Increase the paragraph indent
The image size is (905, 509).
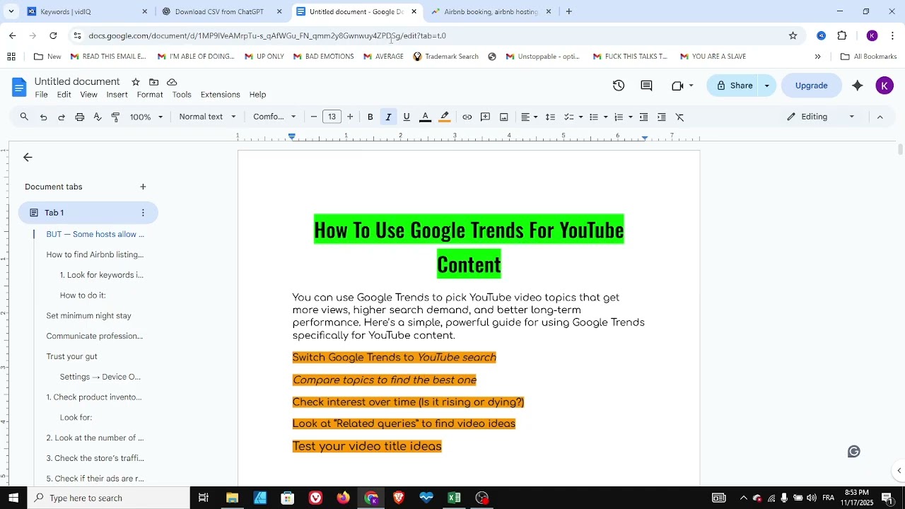[662, 117]
